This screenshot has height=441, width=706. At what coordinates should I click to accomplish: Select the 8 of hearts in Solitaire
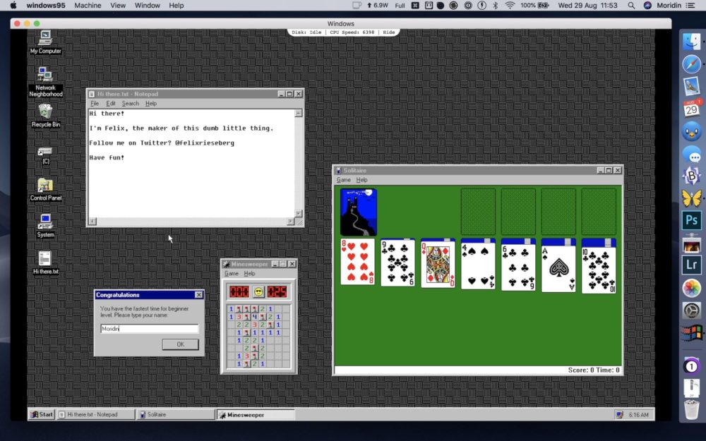click(x=358, y=262)
